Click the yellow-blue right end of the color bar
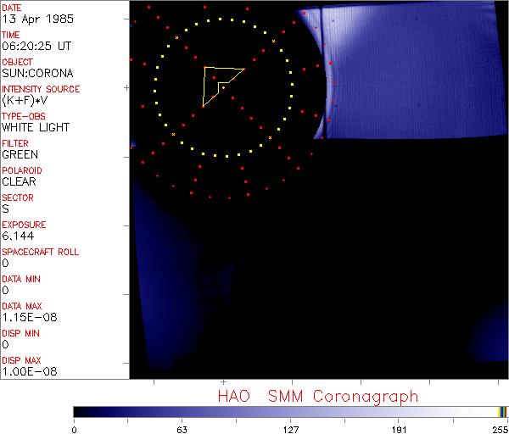The width and height of the screenshot is (509, 434). [502, 411]
